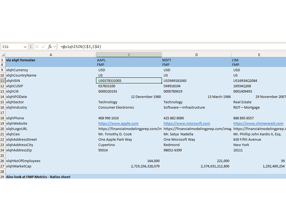Select column D header
286x220 pixels.
click(196, 55)
